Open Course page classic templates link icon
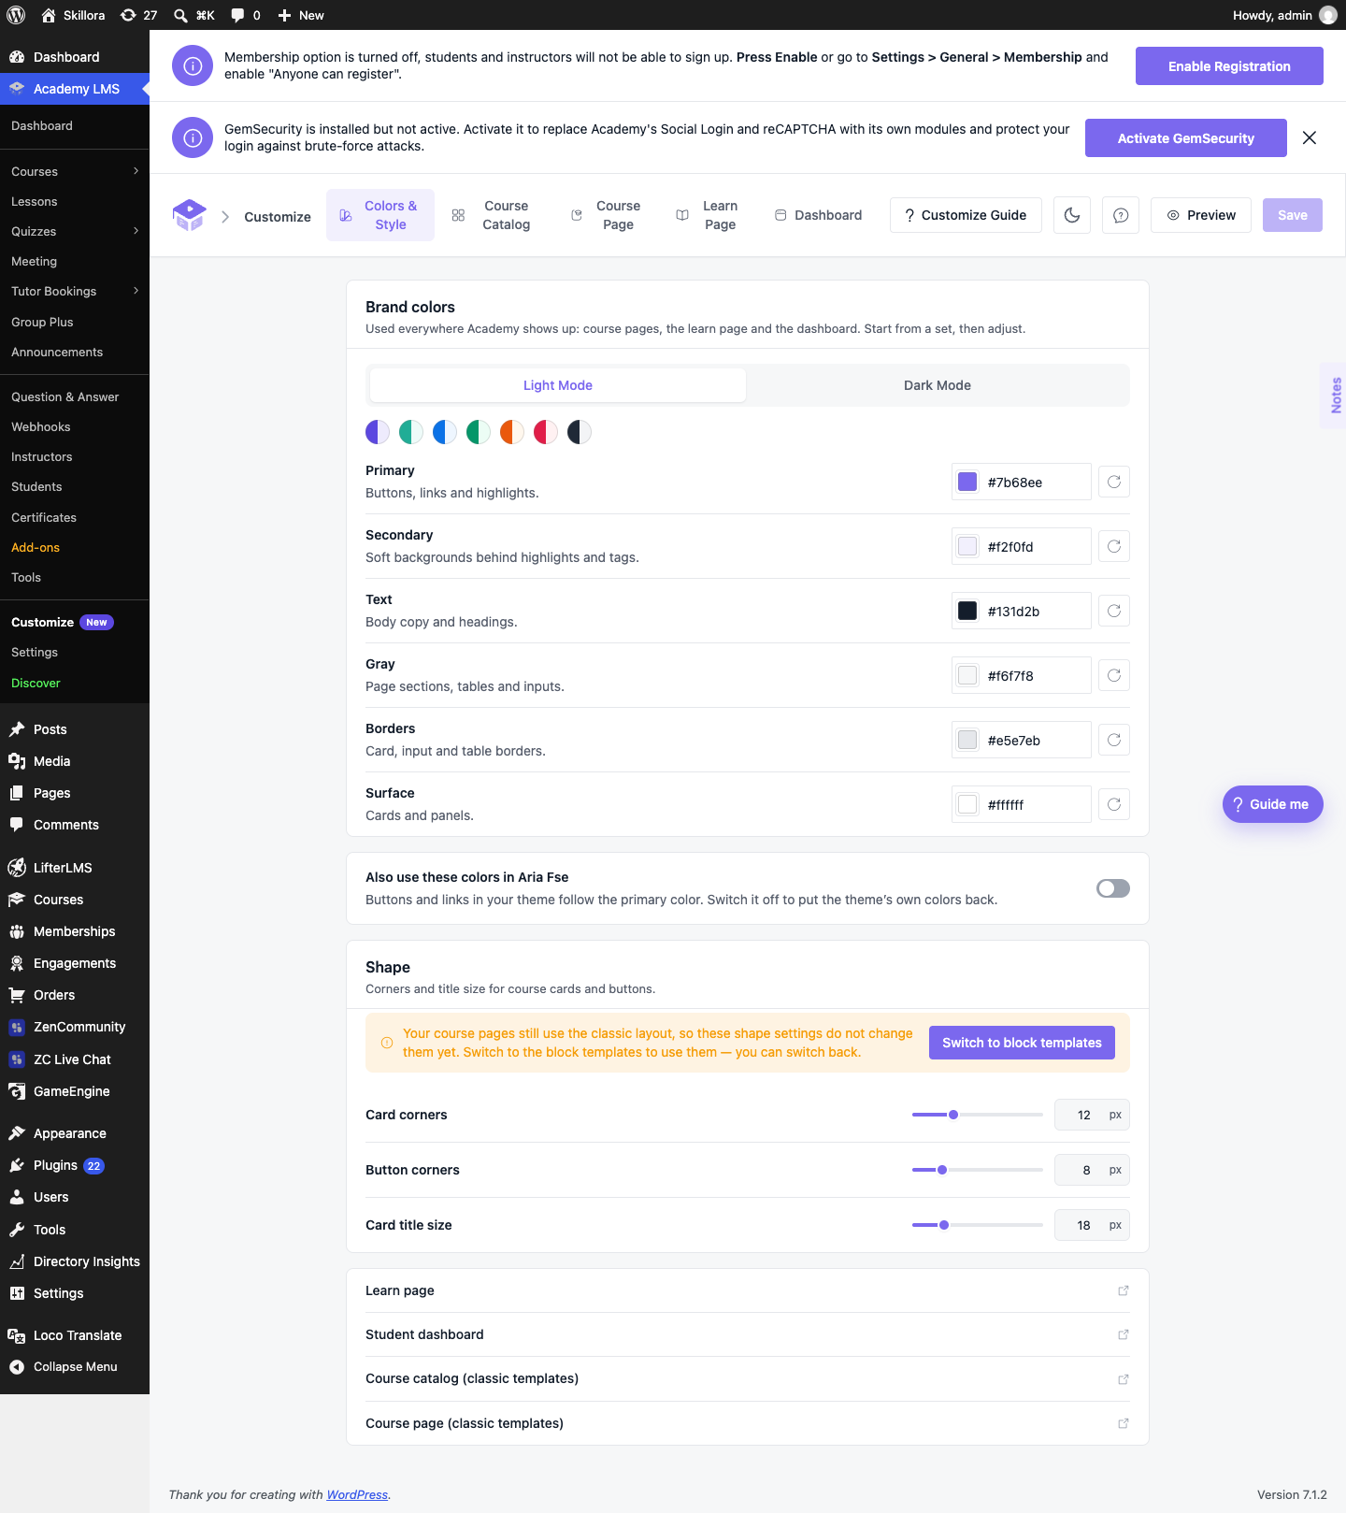 (x=1124, y=1423)
